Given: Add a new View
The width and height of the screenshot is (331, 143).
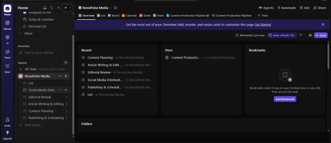Looking at the screenshot, I should (263, 16).
